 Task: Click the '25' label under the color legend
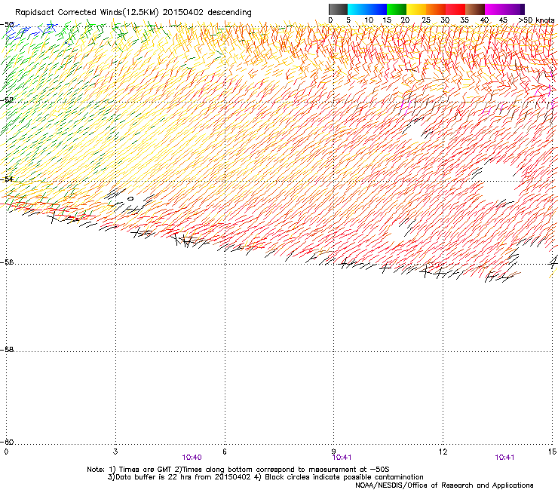tap(426, 20)
